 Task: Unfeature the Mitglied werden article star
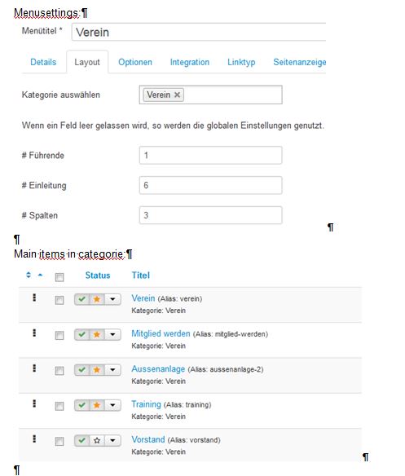[97, 334]
